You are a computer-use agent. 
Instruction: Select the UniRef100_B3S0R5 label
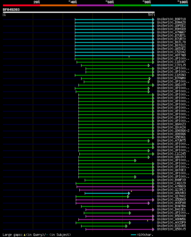pyautogui.click(x=171, y=226)
